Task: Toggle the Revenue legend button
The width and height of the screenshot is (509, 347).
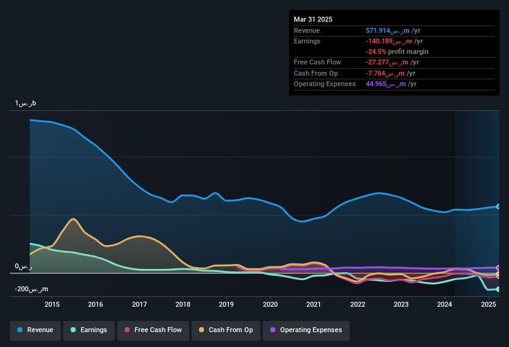Action: pyautogui.click(x=35, y=330)
